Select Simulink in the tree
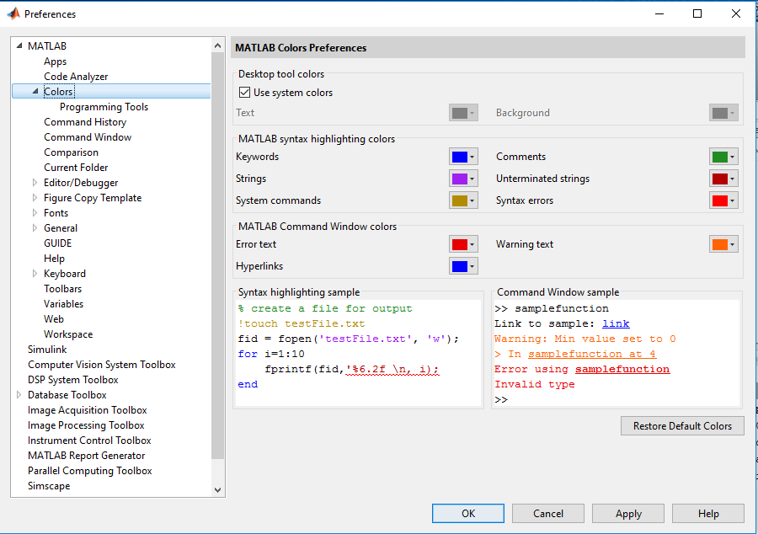Viewport: 758px width, 534px height. (47, 350)
